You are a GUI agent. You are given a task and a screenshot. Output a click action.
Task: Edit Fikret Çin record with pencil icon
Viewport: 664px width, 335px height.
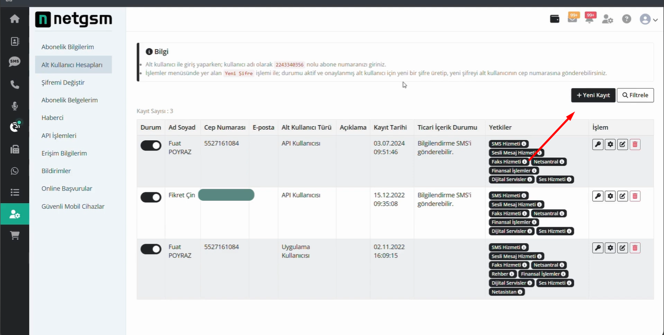[x=622, y=196]
